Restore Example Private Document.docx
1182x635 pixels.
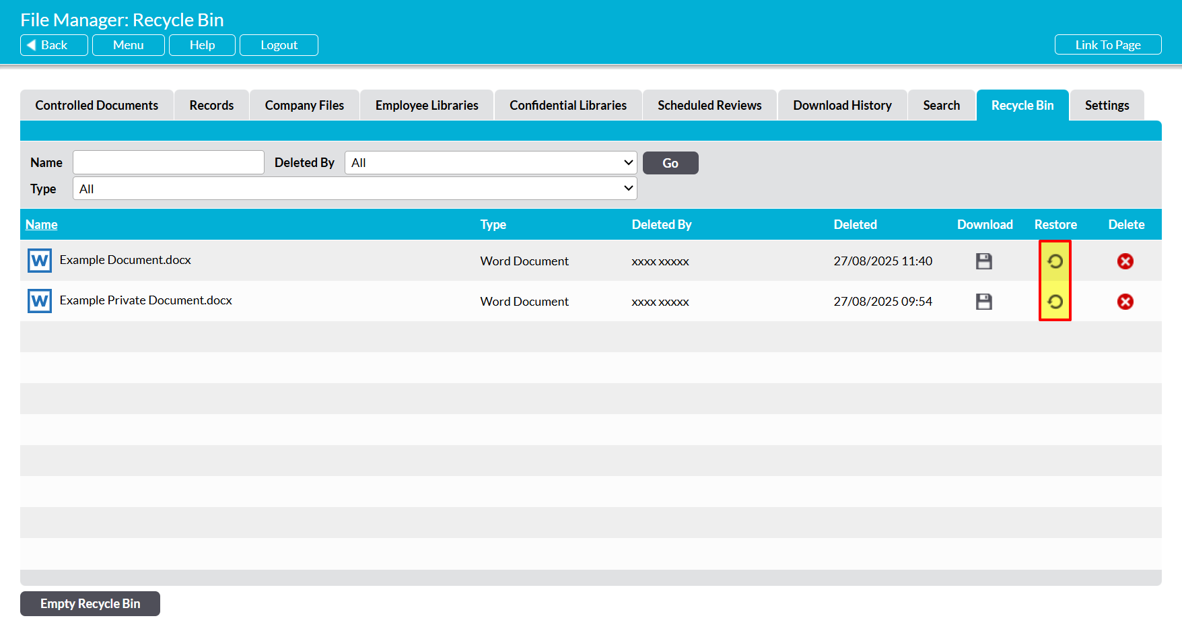1055,302
